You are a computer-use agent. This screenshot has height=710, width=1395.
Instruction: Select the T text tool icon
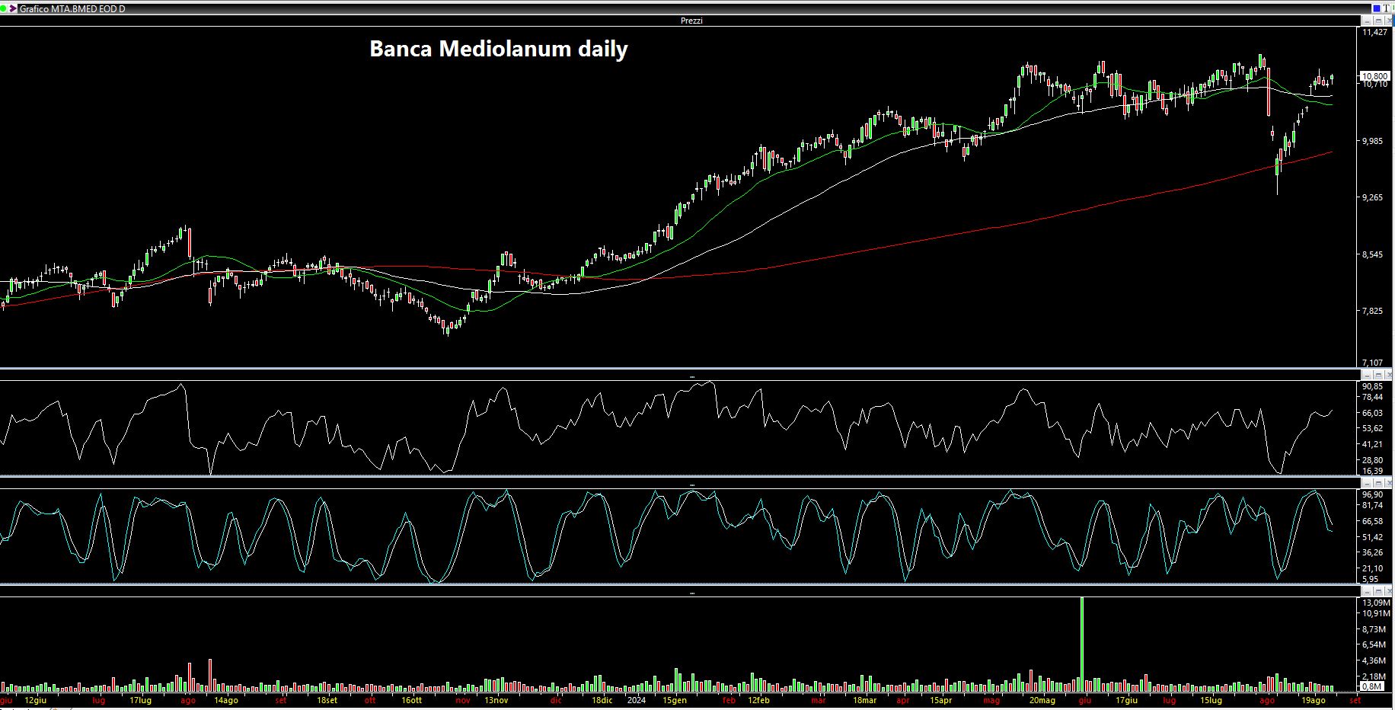coord(1387,8)
